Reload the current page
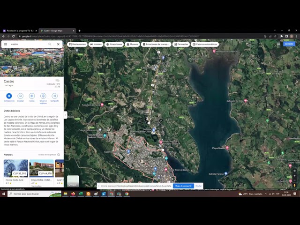The height and width of the screenshot is (225, 300). pyautogui.click(x=14, y=37)
